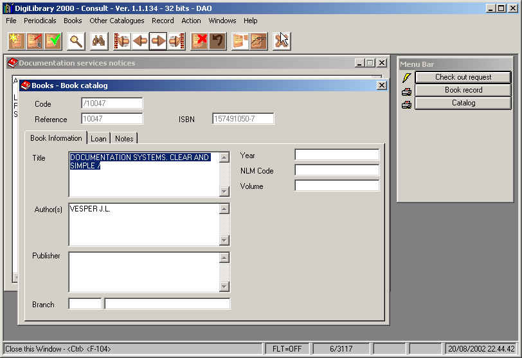Click the Catalog button in Menu Bar

click(x=463, y=103)
